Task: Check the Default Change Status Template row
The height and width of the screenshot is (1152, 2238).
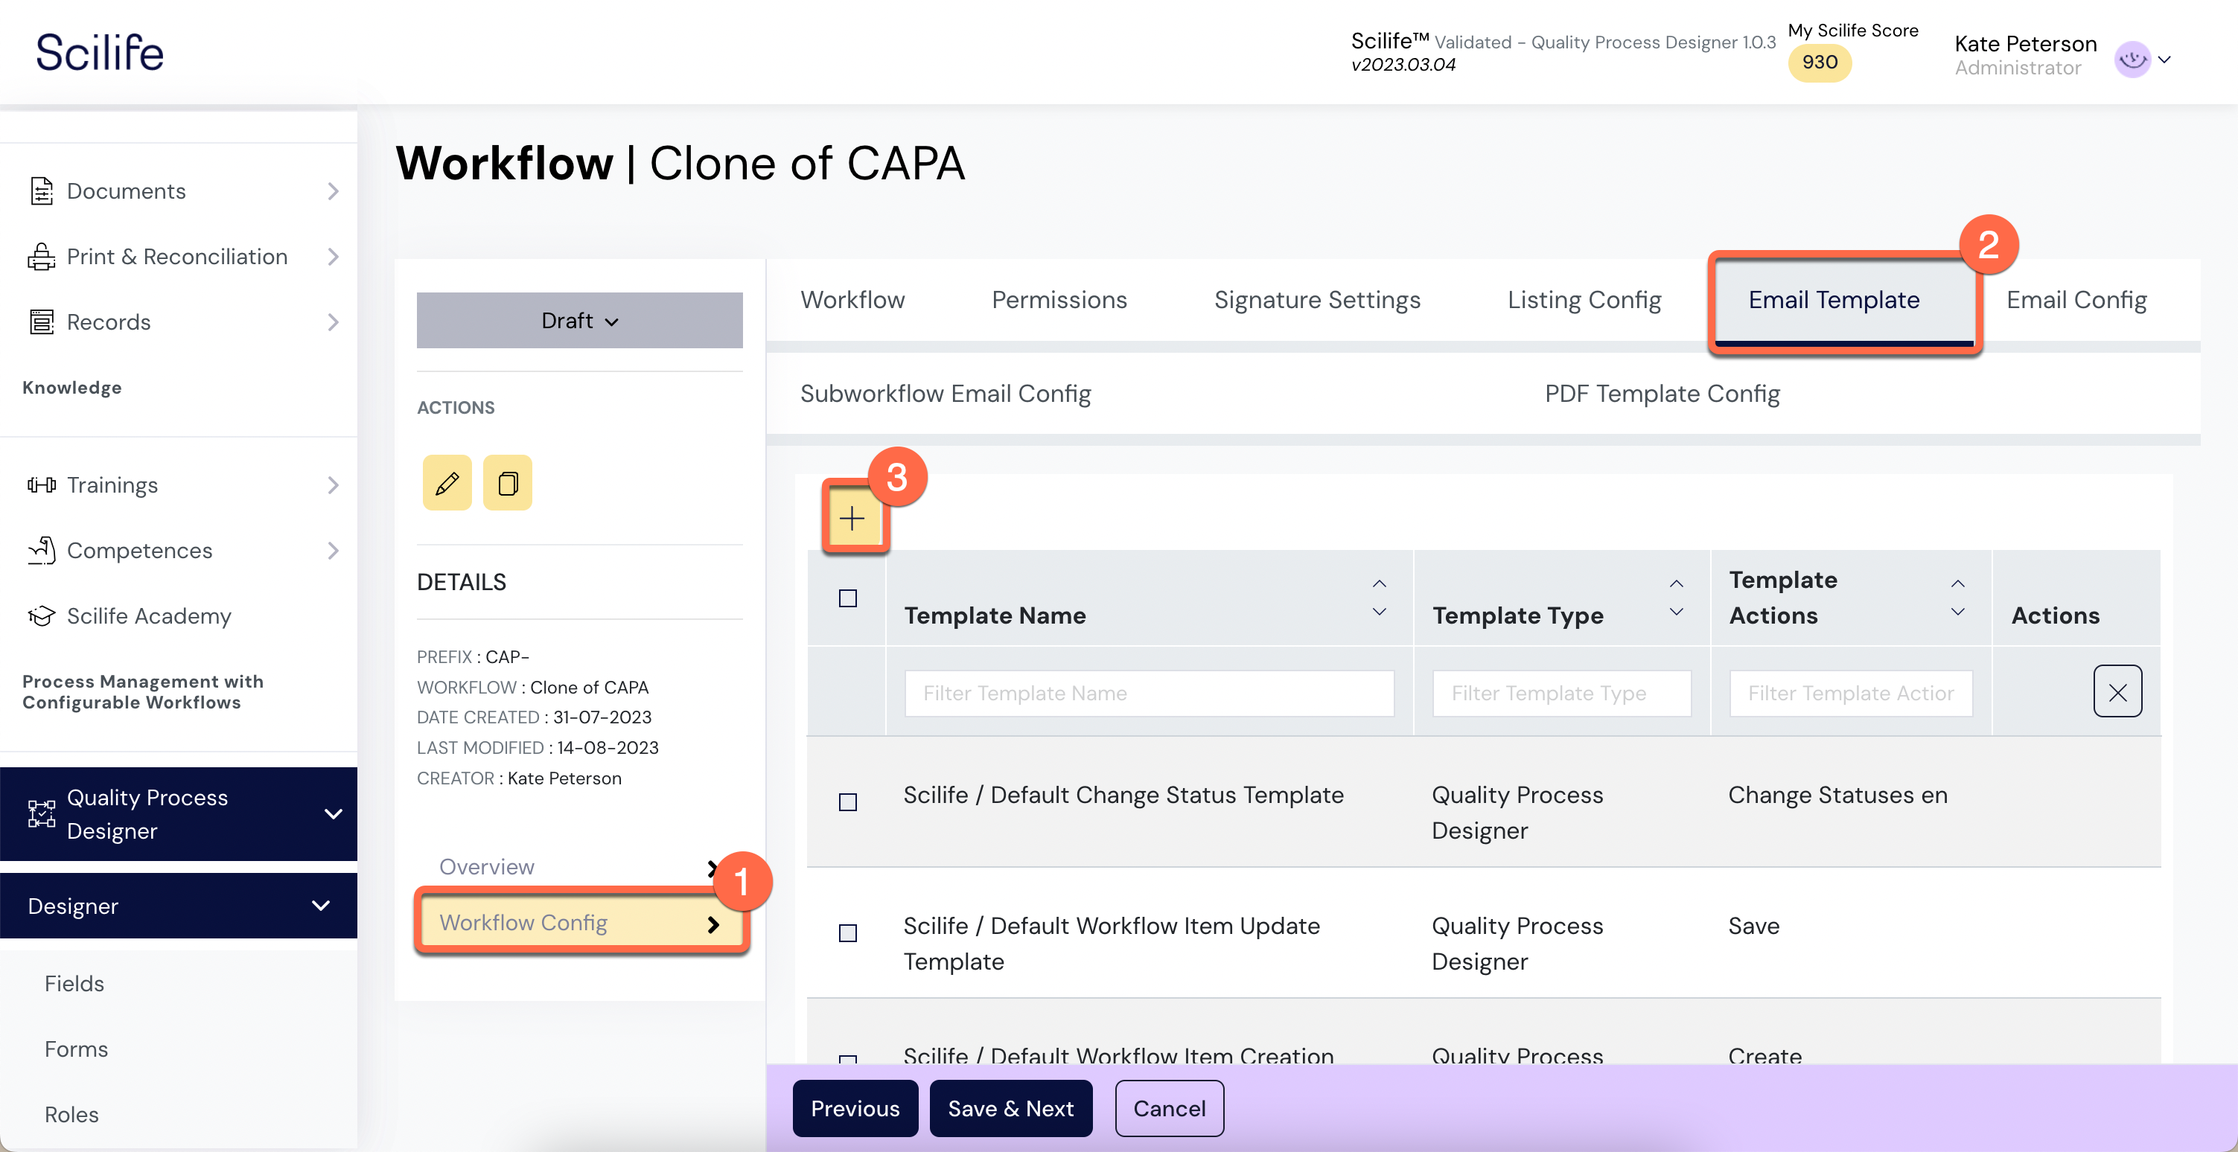Action: click(x=848, y=802)
